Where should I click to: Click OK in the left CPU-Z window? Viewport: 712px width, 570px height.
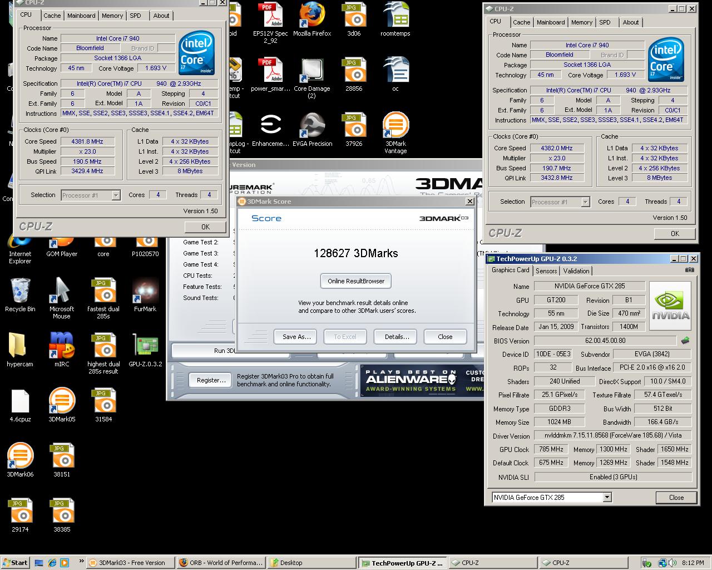click(205, 227)
